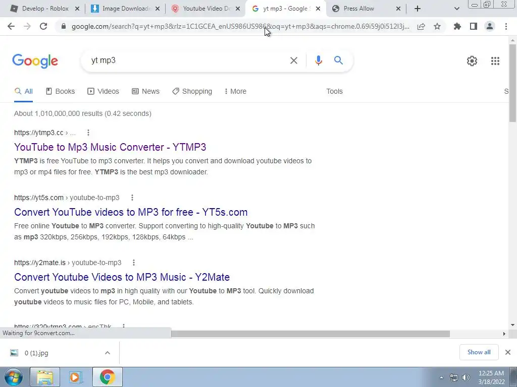Viewport: 517px width, 387px height.
Task: Open the tab search dropdown arrow
Action: pos(456,9)
